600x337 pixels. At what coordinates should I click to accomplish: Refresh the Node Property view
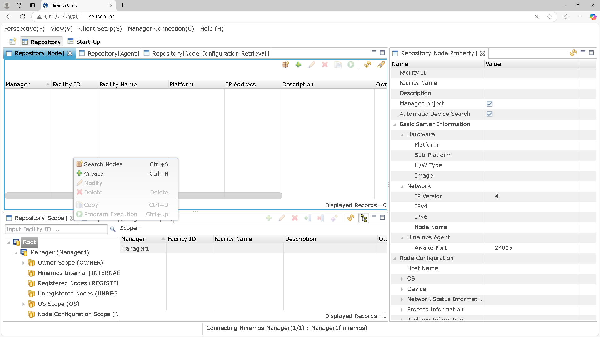(x=573, y=53)
